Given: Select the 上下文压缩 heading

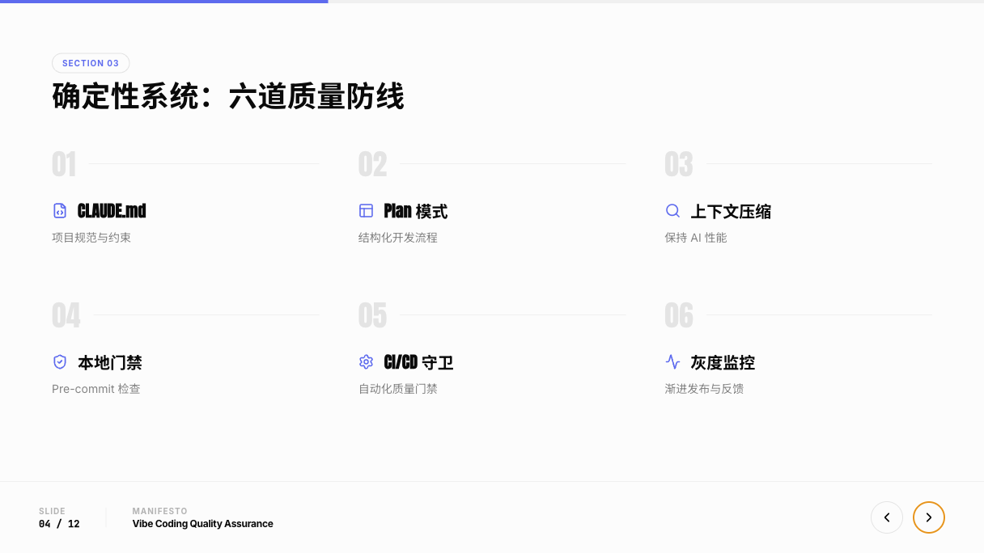Looking at the screenshot, I should (x=730, y=211).
